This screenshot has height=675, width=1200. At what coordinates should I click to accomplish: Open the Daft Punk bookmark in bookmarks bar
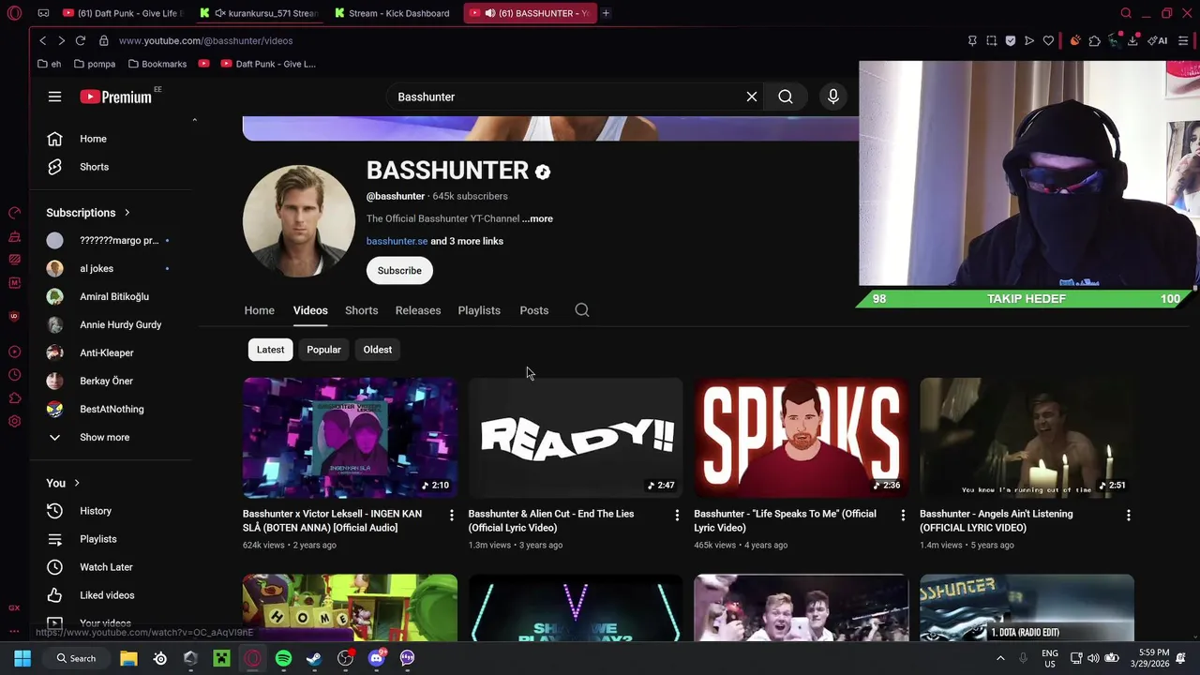(268, 64)
